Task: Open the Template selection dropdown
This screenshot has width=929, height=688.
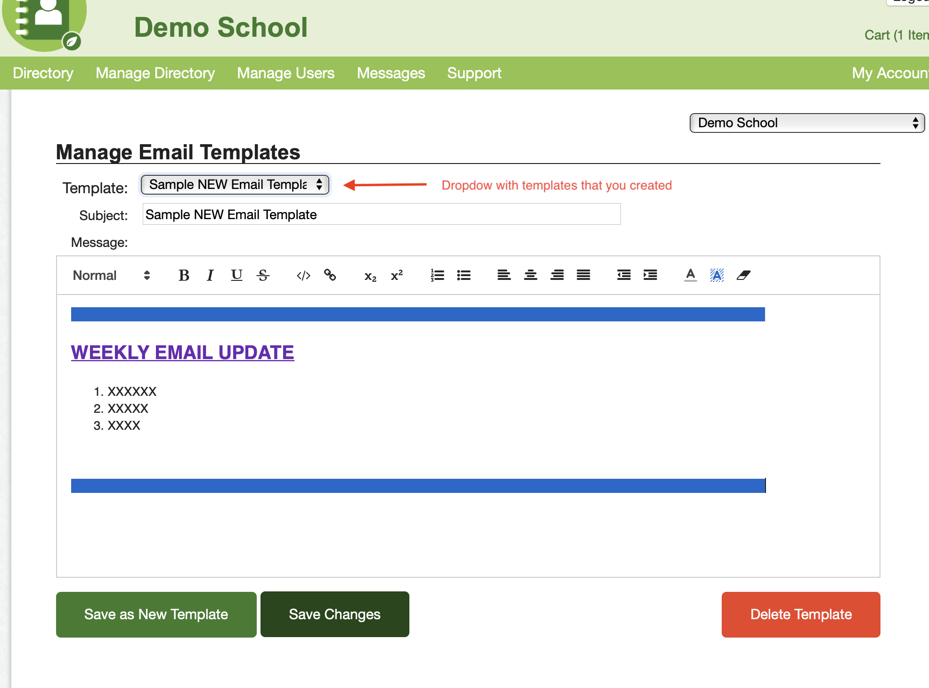Action: coord(235,184)
